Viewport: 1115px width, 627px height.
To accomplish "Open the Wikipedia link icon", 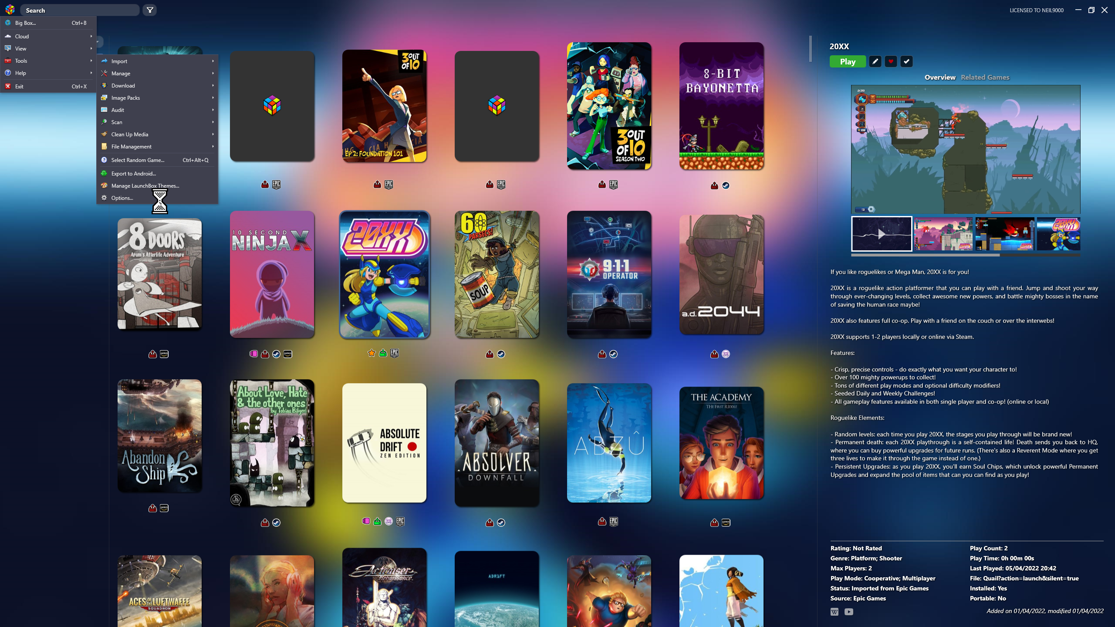I will click(835, 612).
